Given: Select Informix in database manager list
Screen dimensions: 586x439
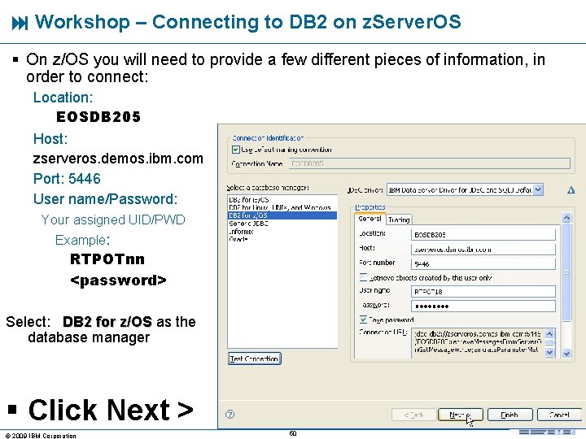Looking at the screenshot, I should [x=282, y=232].
